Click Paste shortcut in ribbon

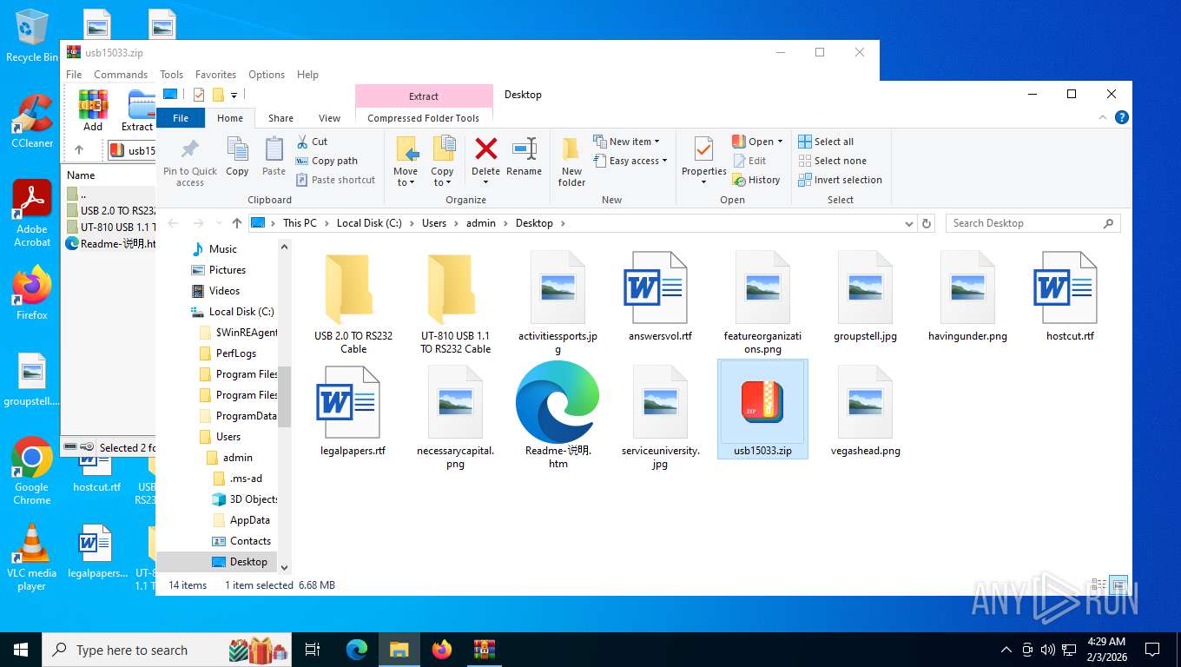[335, 180]
